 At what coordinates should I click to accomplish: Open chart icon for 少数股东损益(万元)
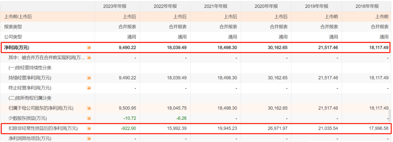[89, 118]
